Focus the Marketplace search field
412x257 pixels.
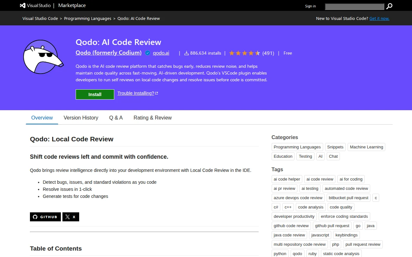tap(355, 6)
